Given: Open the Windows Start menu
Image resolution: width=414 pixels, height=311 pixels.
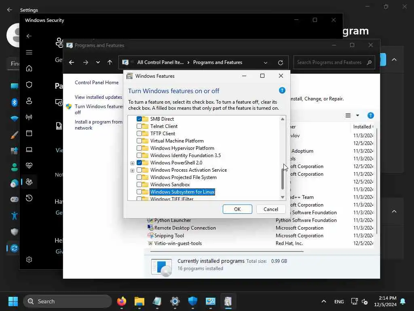Looking at the screenshot, I should coord(13,301).
